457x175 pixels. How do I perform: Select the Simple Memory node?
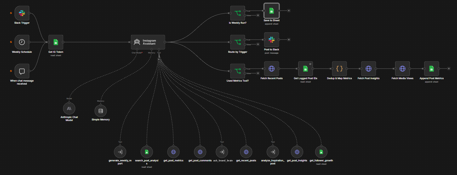point(101,111)
